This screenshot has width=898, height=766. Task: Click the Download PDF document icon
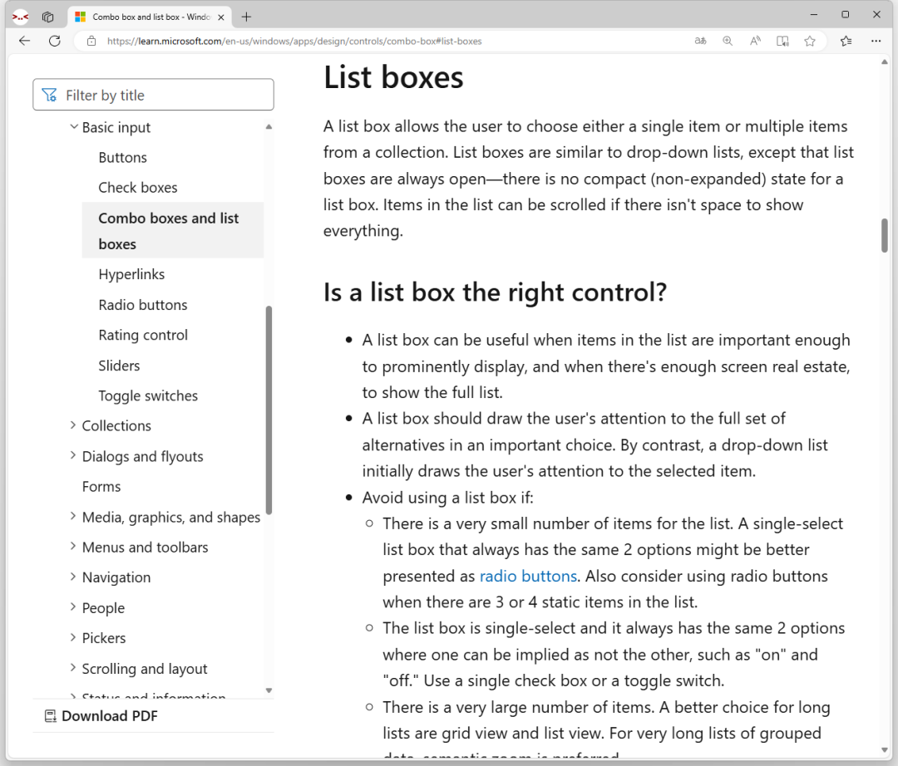51,715
